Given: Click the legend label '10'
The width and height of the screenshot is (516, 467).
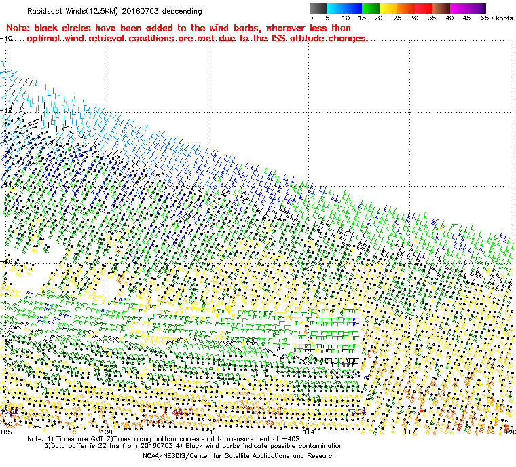Looking at the screenshot, I should pos(346,18).
